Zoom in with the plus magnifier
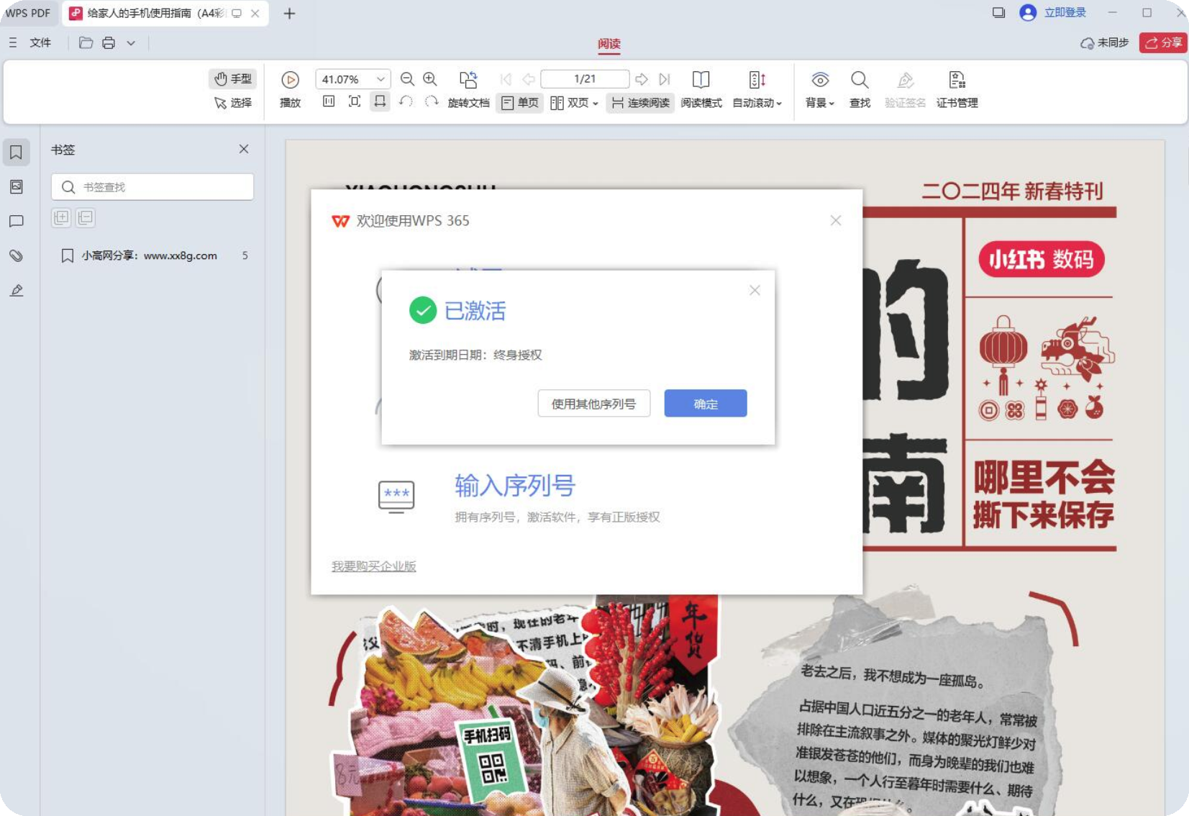 430,79
